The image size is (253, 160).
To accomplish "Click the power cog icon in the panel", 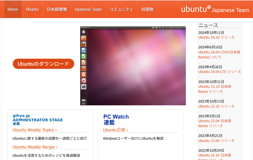I will click(x=184, y=28).
